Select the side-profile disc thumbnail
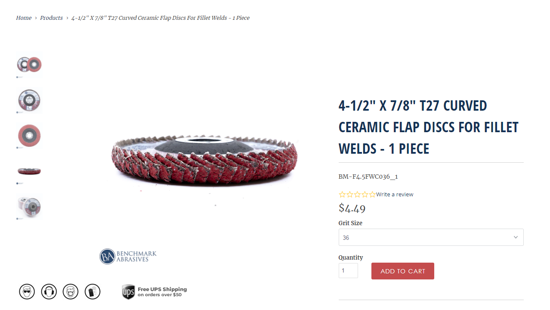The height and width of the screenshot is (310, 550). click(29, 171)
